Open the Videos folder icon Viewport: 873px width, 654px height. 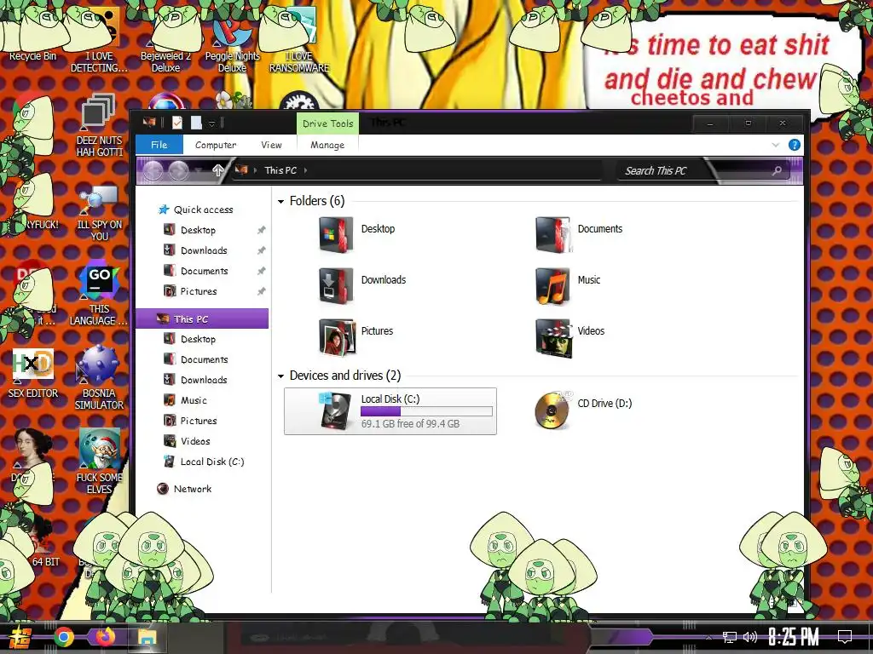click(x=552, y=337)
